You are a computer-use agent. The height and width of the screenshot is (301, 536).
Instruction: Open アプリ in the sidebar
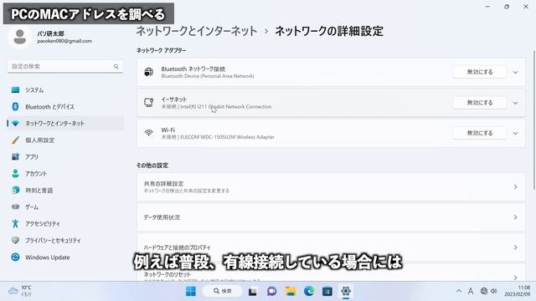[x=65, y=157]
